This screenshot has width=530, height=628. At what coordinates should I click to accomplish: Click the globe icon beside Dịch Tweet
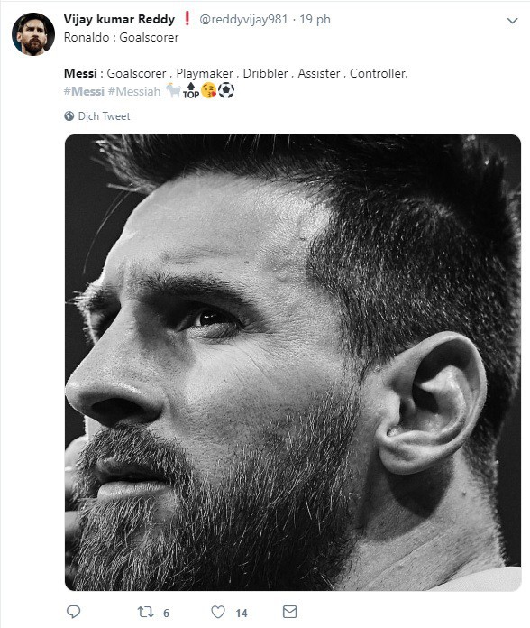[x=69, y=116]
